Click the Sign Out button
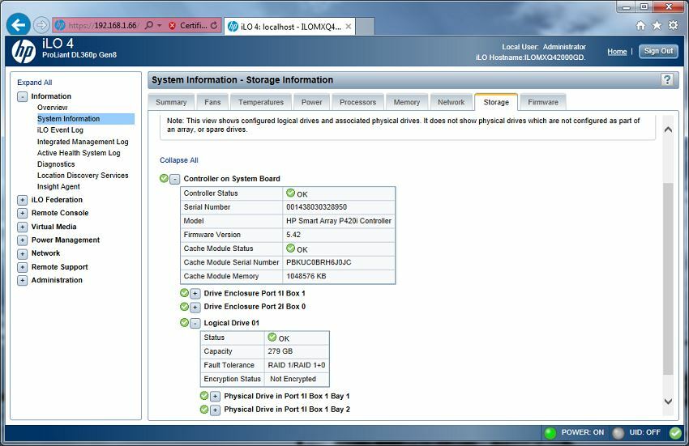The height and width of the screenshot is (446, 689). (658, 51)
